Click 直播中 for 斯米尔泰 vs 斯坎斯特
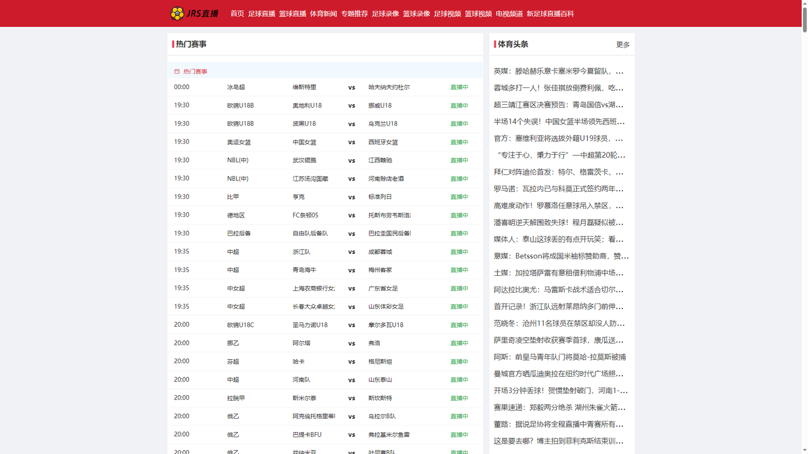Image resolution: width=808 pixels, height=454 pixels. coord(459,398)
